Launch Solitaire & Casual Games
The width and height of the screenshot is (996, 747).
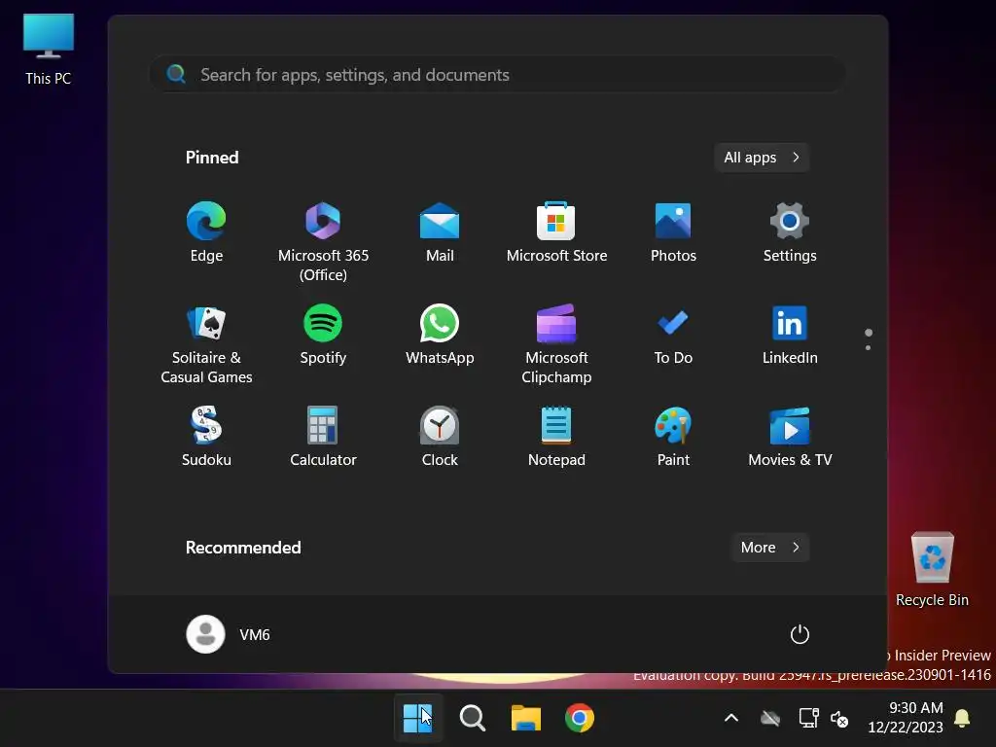tap(206, 343)
